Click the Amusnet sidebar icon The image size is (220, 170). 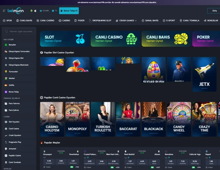pos(6,149)
